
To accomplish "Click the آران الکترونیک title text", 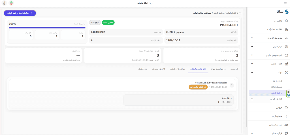I will [145, 3].
